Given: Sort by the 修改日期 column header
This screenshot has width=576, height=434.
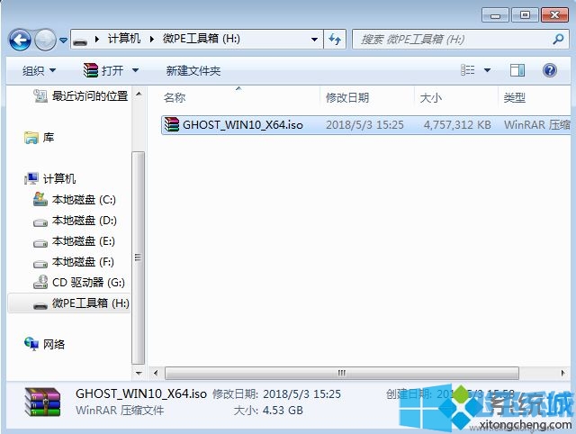Looking at the screenshot, I should [x=347, y=97].
